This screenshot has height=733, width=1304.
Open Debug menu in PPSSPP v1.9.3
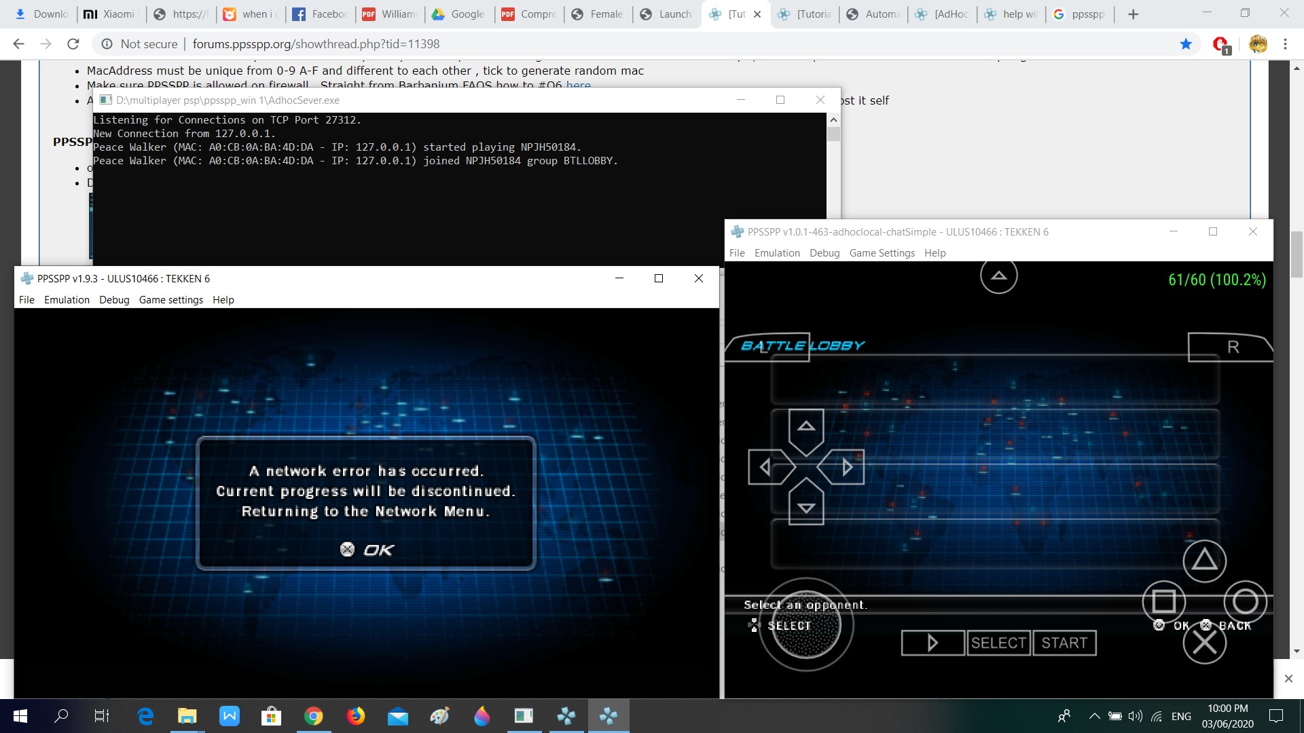coord(113,299)
